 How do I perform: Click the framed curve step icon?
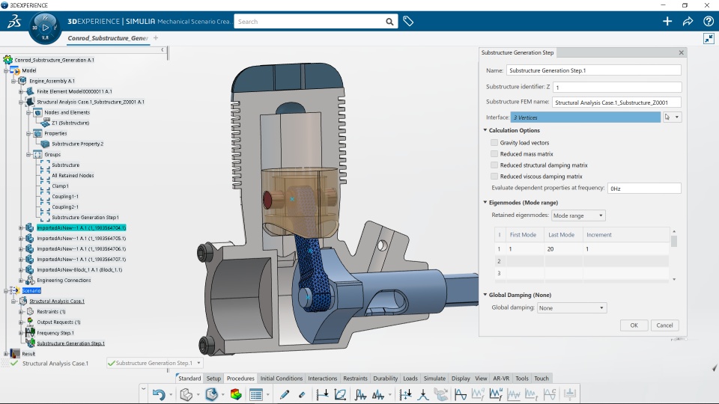coord(340,394)
